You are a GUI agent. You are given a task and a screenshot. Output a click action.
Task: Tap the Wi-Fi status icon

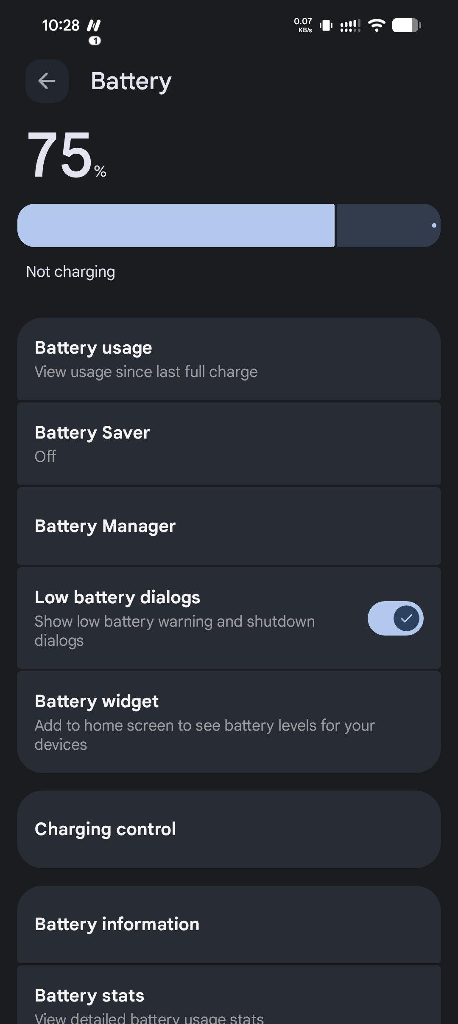coord(376,25)
